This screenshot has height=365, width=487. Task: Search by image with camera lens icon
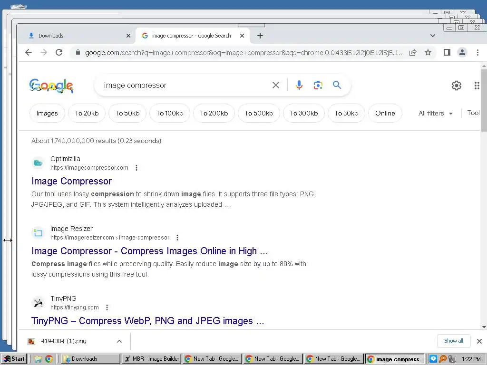318,85
